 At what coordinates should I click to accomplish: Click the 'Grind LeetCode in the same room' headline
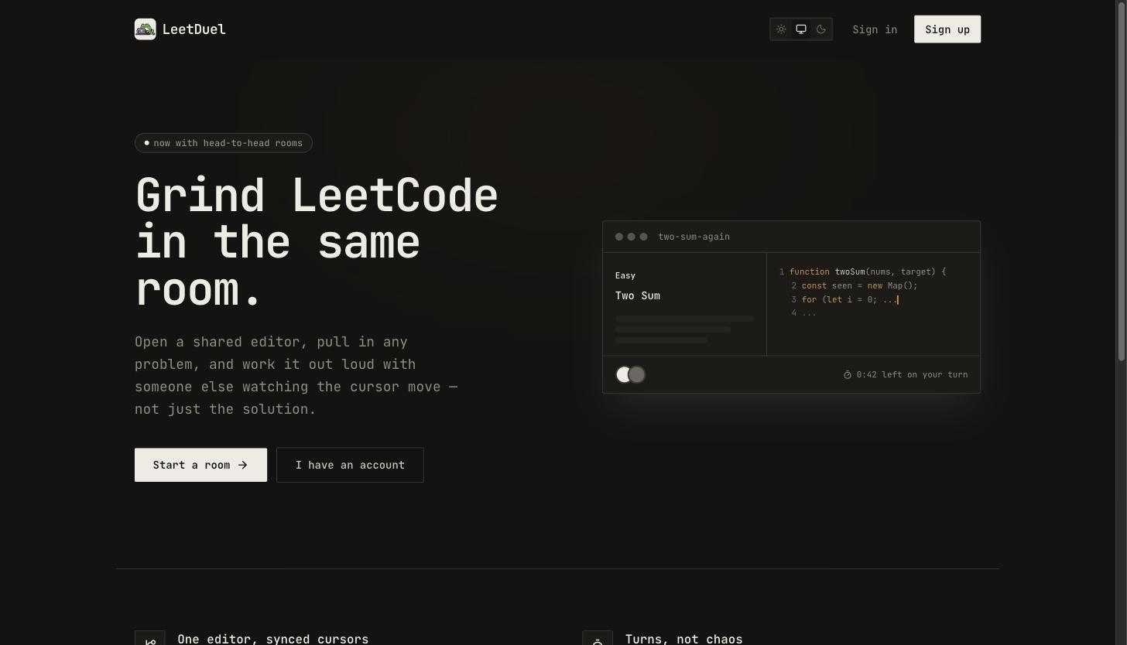click(x=317, y=241)
